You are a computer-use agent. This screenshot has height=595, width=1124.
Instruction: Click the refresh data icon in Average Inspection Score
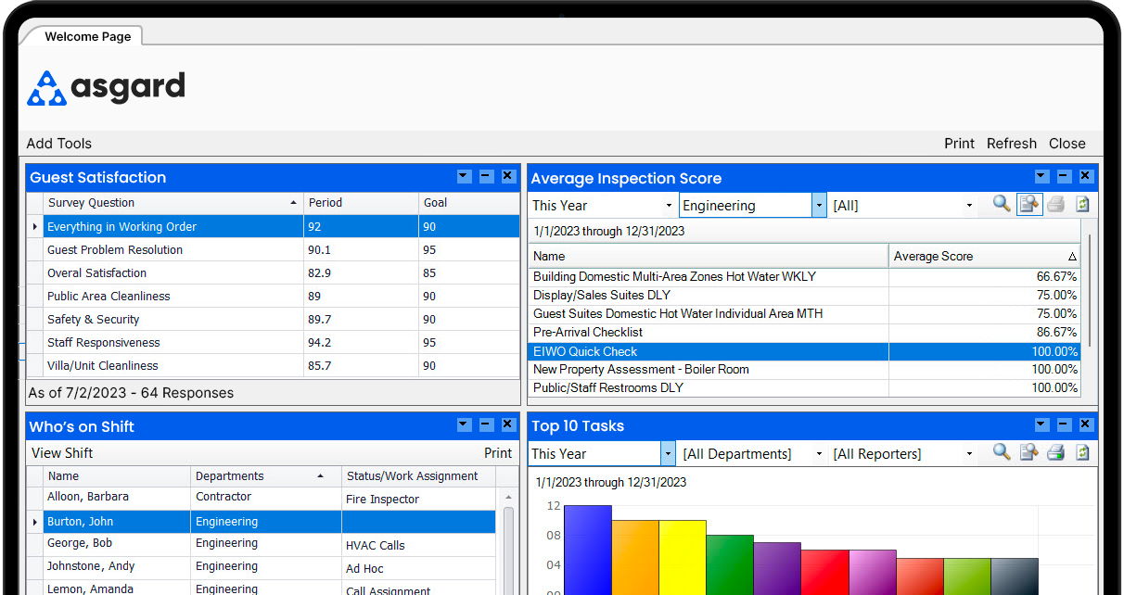[x=1082, y=204]
